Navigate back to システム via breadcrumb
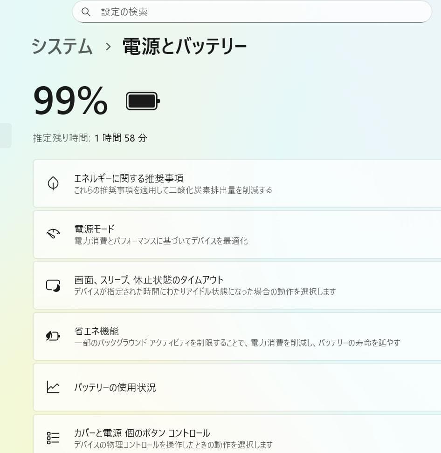The width and height of the screenshot is (441, 453). point(61,46)
